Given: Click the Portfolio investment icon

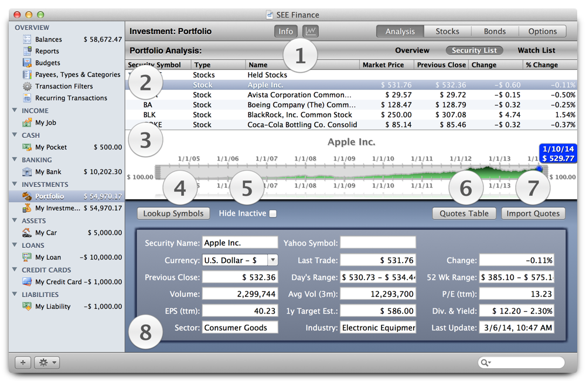Looking at the screenshot, I should [27, 196].
